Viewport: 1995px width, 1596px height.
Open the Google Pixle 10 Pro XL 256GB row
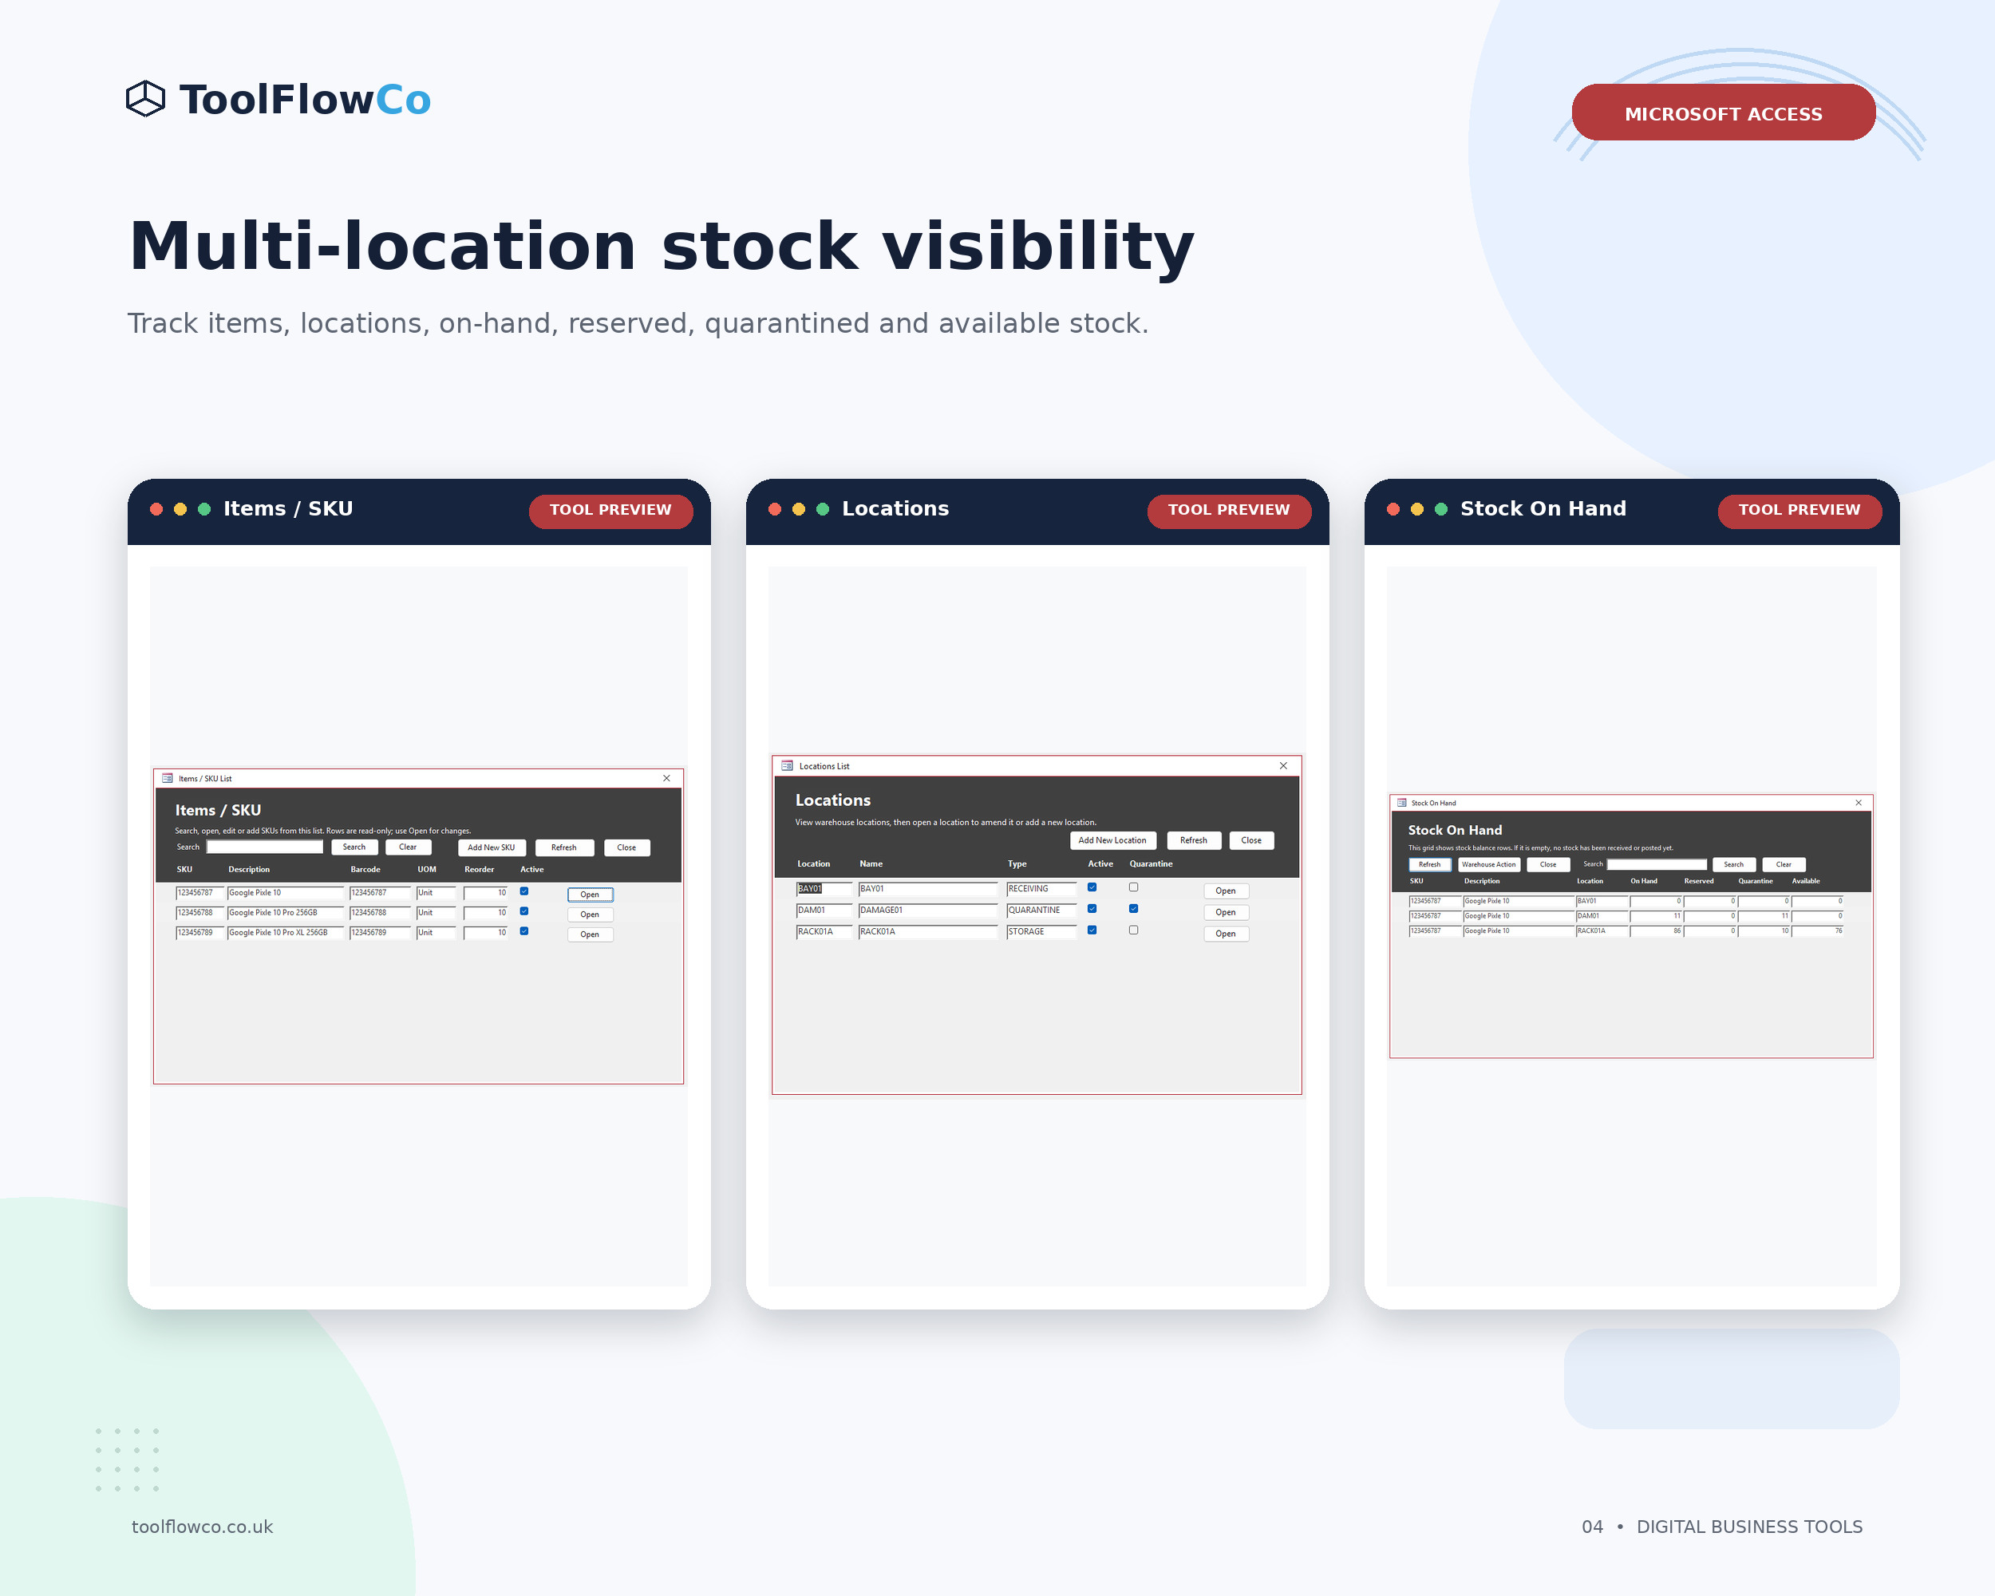(x=591, y=934)
